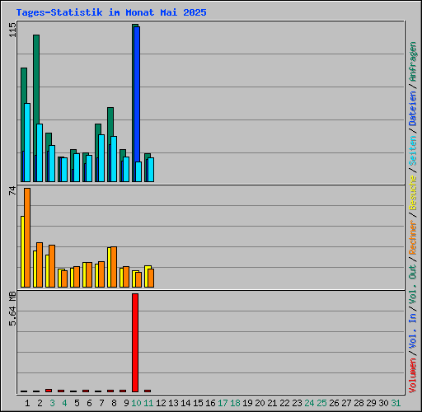The height and width of the screenshot is (412, 422).
Task: Click green day number 31 on the axis
Action: pyautogui.click(x=396, y=403)
